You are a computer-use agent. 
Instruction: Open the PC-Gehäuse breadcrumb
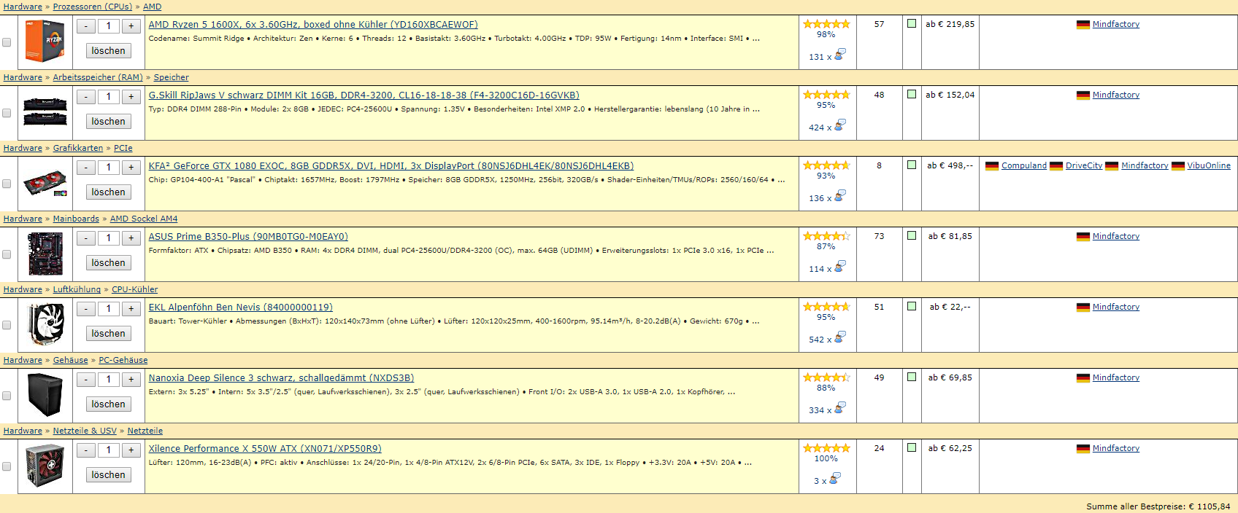pyautogui.click(x=123, y=360)
